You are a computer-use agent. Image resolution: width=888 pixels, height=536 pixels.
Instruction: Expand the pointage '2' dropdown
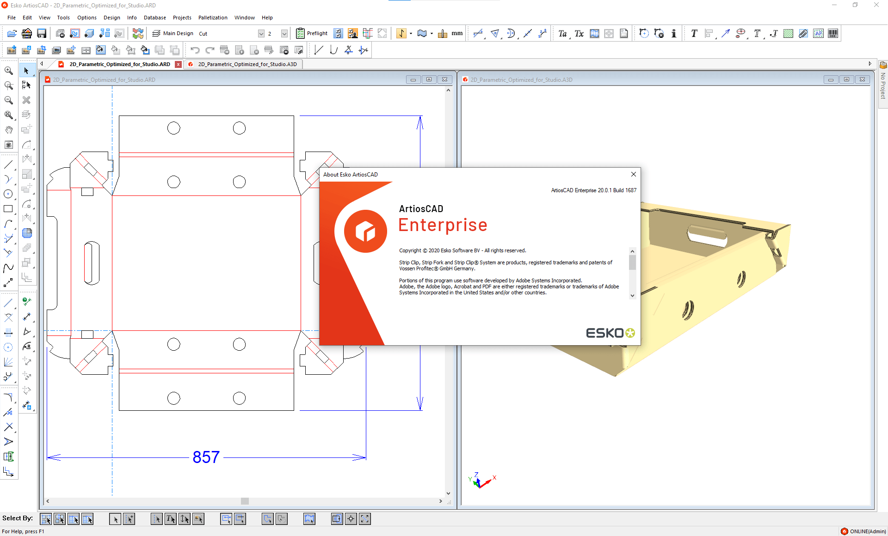point(284,33)
